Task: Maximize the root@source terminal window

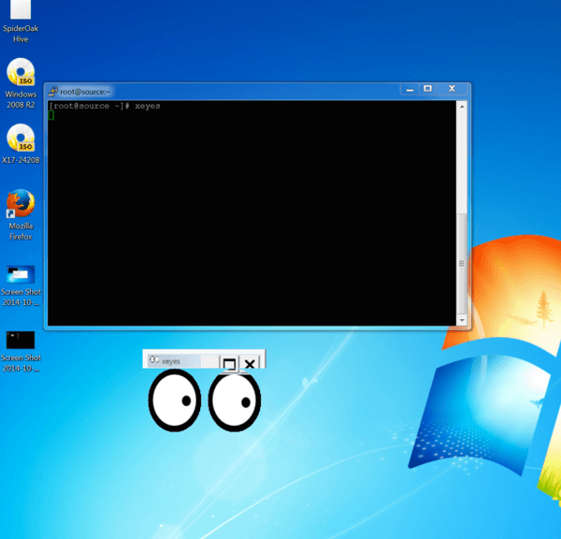Action: tap(426, 90)
